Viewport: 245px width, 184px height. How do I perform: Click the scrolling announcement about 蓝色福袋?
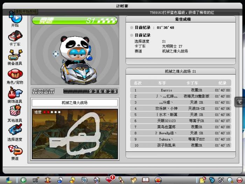(x=182, y=13)
